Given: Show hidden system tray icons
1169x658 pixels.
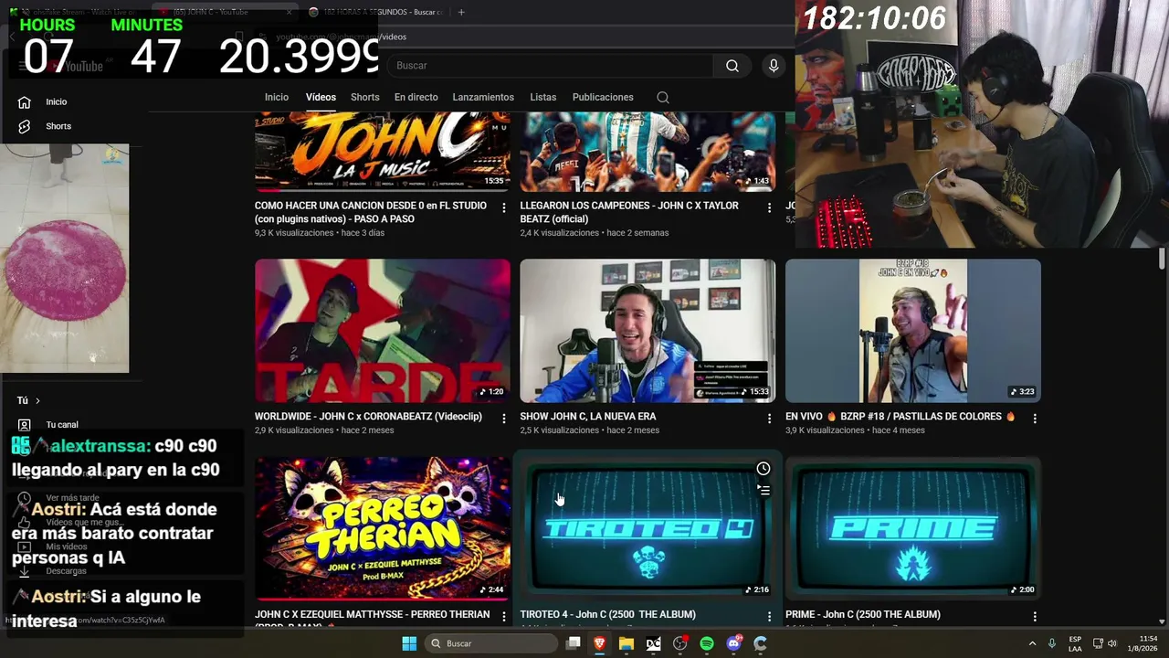Looking at the screenshot, I should pyautogui.click(x=1032, y=643).
